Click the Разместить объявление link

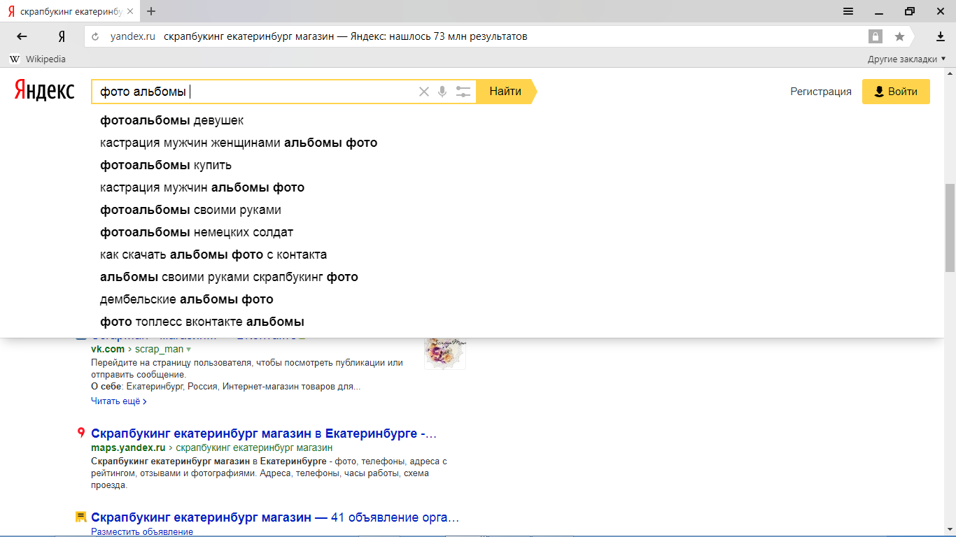(x=142, y=532)
